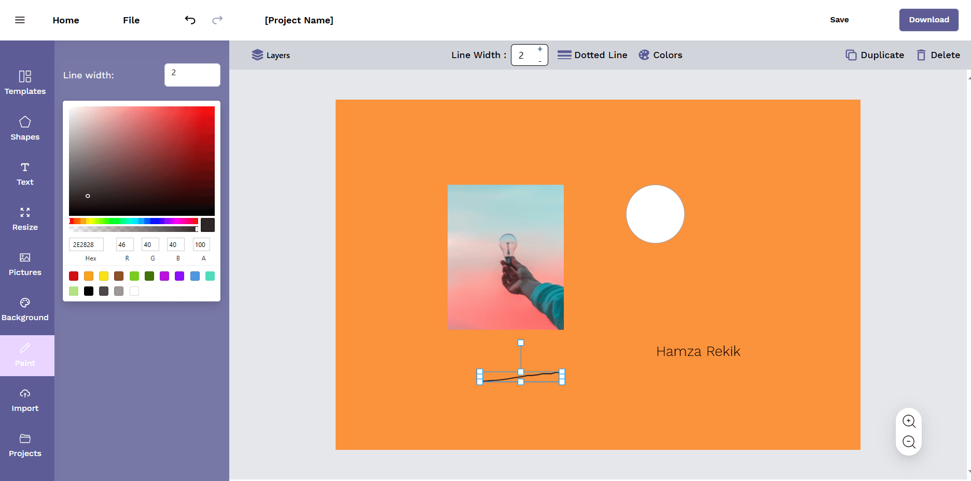Open the Colors option in toolbar

[x=660, y=55]
